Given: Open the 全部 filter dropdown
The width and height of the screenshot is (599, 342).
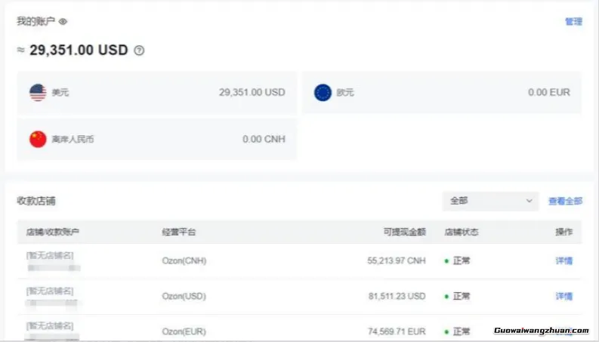Looking at the screenshot, I should [490, 201].
